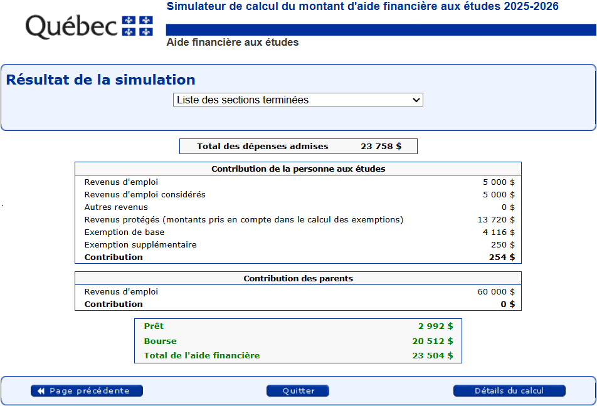This screenshot has height=406, width=597.
Task: Click the Simulateur de calcul page title
Action: 362,7
